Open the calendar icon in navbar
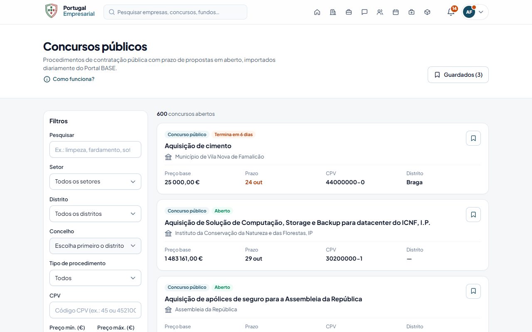Screen dimensions: 532x332 (x=396, y=12)
